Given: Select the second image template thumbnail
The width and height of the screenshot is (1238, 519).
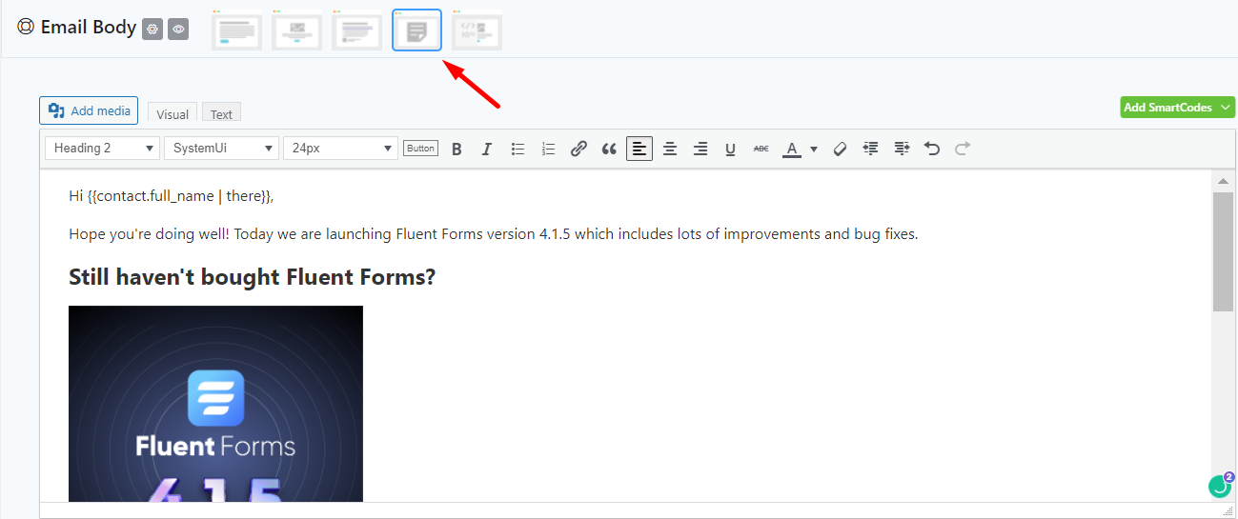Looking at the screenshot, I should pos(296,30).
